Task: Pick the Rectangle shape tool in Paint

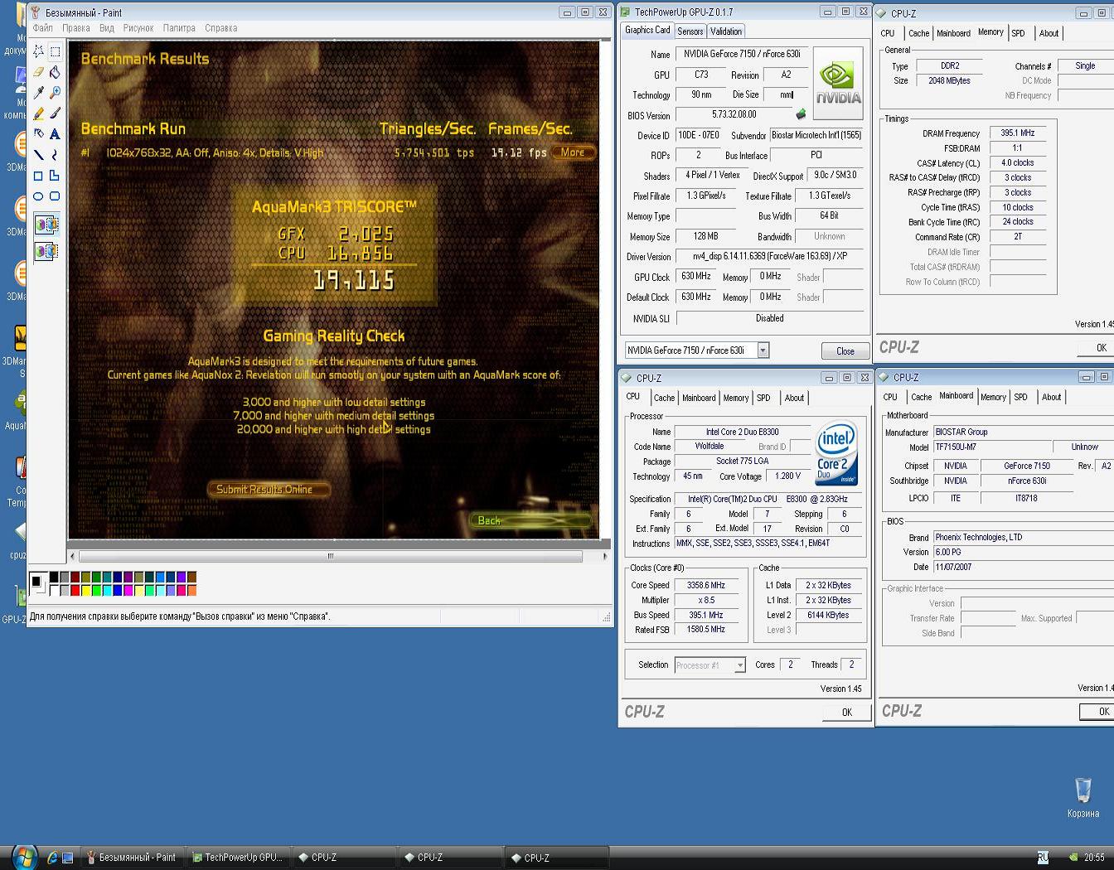Action: (x=38, y=175)
